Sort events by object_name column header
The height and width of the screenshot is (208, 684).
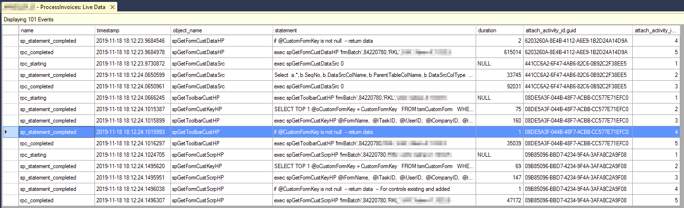pyautogui.click(x=221, y=30)
